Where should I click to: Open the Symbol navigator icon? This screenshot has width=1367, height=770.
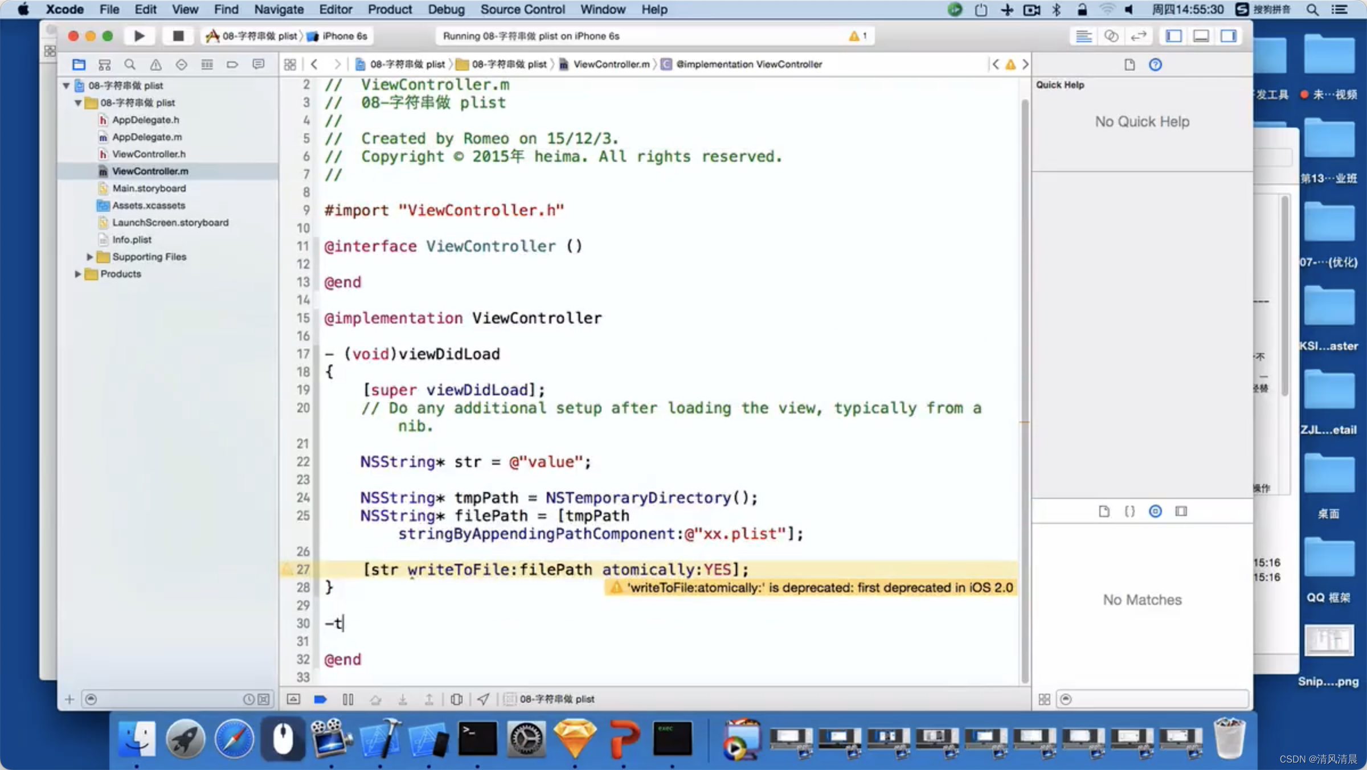(x=104, y=64)
